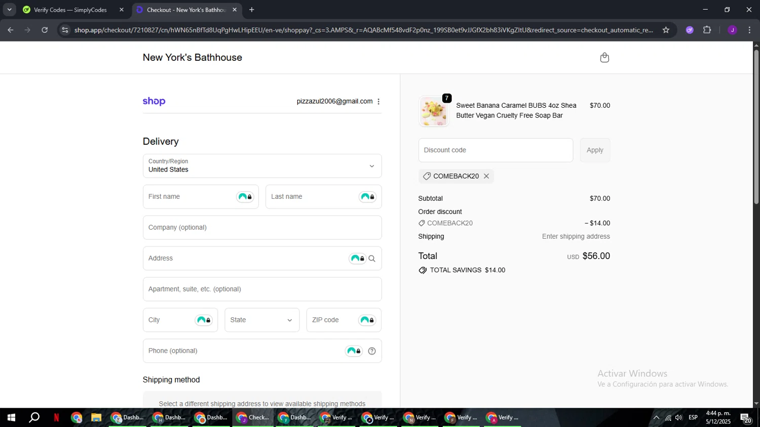Focus the Address input field
The width and height of the screenshot is (760, 427).
[262, 259]
